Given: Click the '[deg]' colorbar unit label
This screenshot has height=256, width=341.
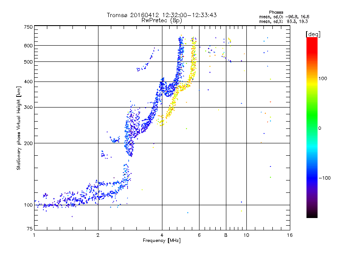Looking at the screenshot, I should coord(313,34).
